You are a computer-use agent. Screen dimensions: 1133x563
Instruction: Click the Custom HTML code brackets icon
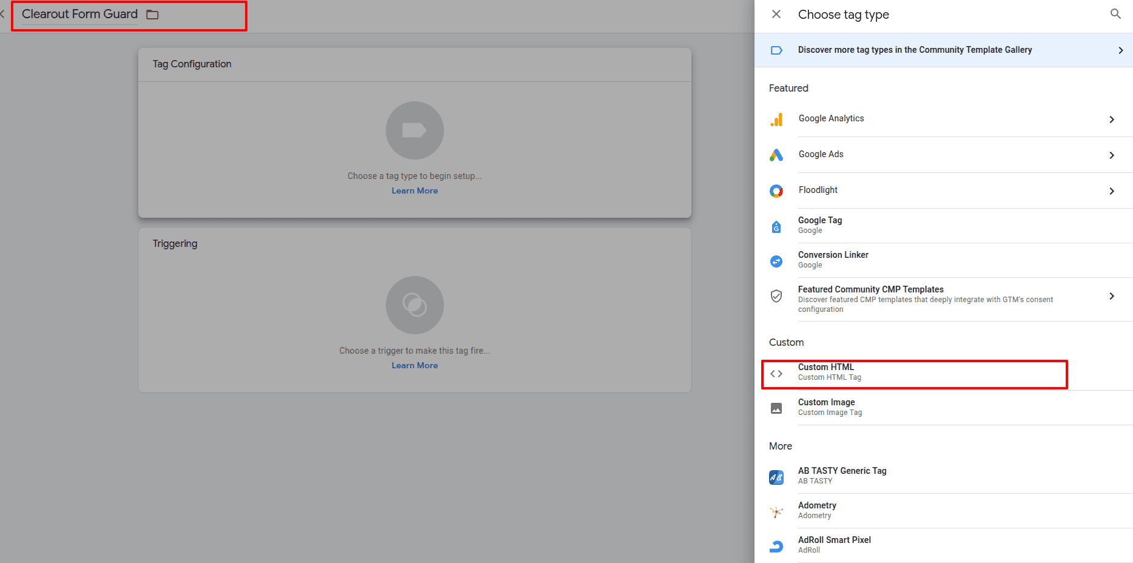(776, 374)
